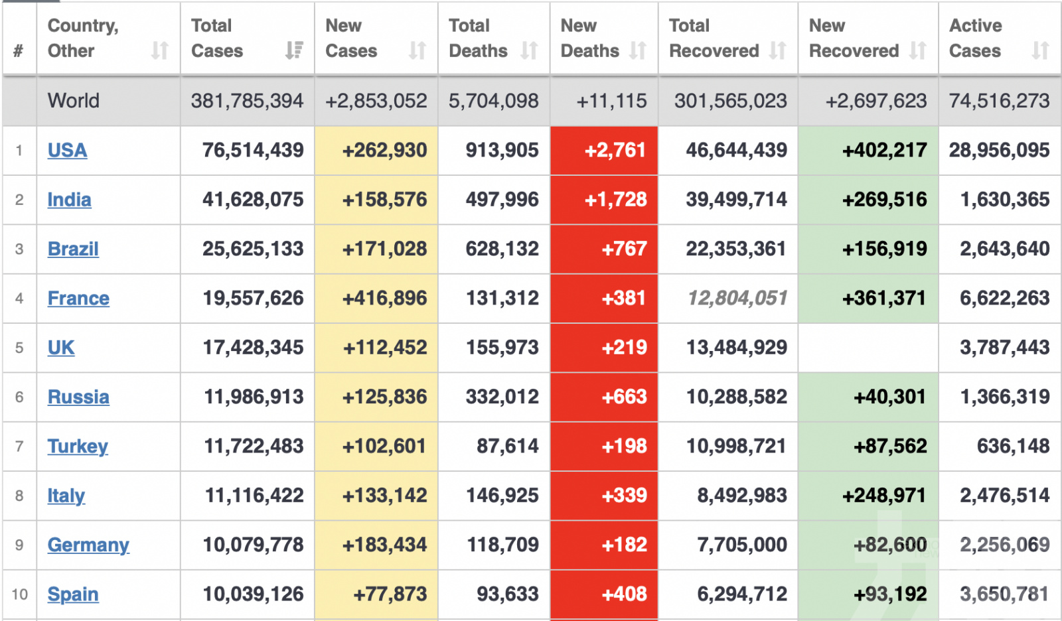
Task: Open the Russia country link
Action: point(78,397)
